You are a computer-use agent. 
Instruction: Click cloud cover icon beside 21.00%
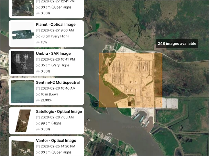point(38,100)
